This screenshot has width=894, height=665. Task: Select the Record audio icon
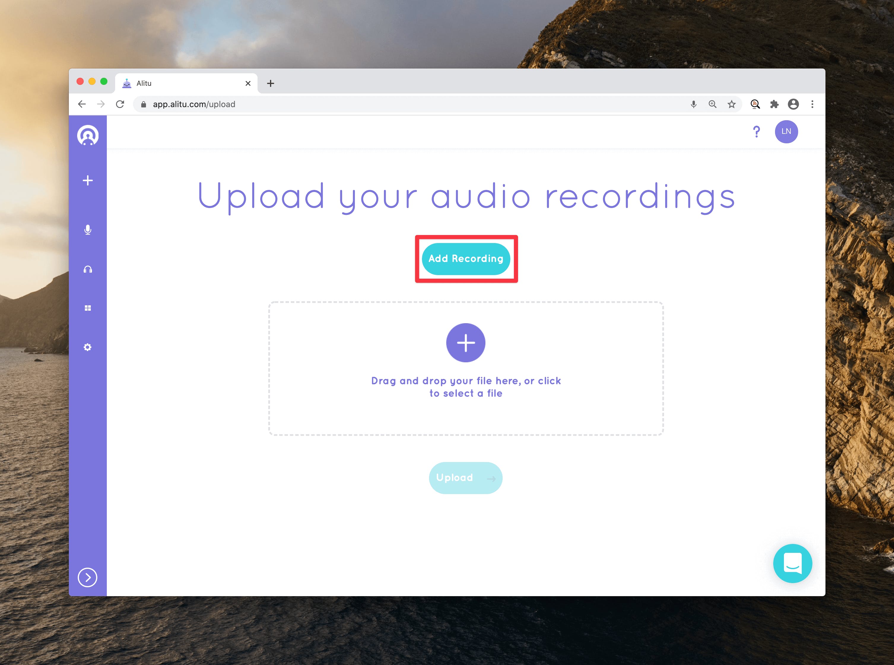[x=88, y=229]
